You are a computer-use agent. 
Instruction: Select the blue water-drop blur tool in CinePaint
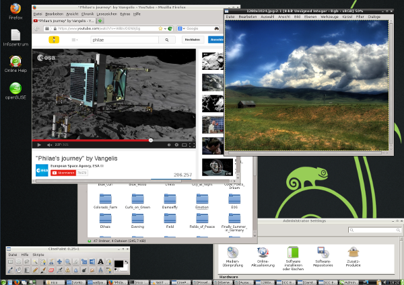(76, 270)
